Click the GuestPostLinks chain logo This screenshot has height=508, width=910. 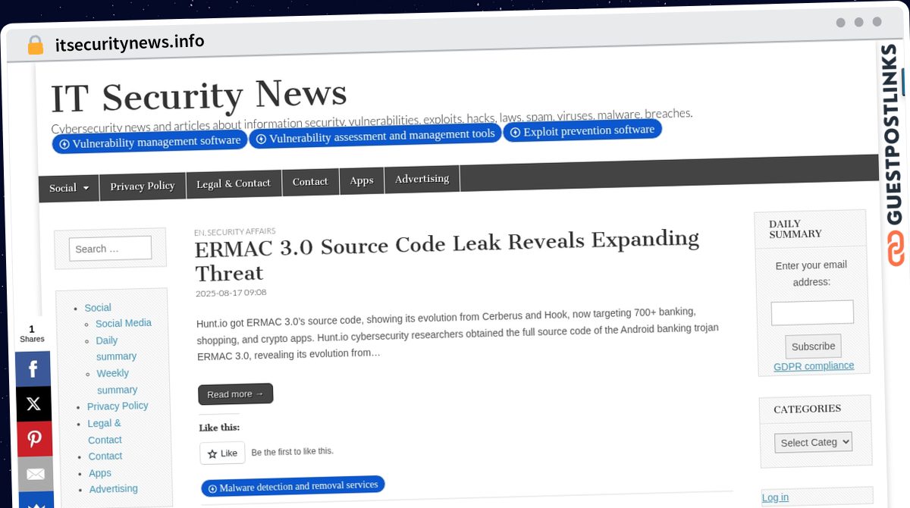point(897,249)
